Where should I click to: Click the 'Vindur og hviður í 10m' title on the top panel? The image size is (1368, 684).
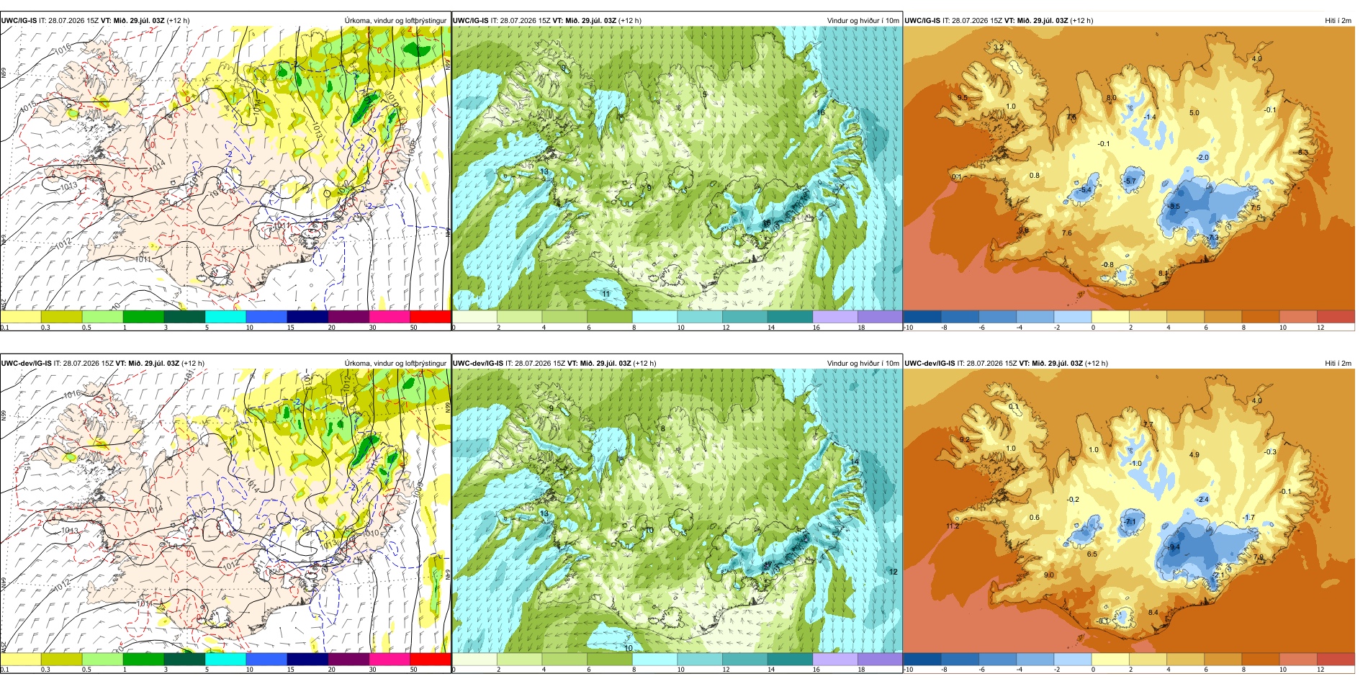863,21
